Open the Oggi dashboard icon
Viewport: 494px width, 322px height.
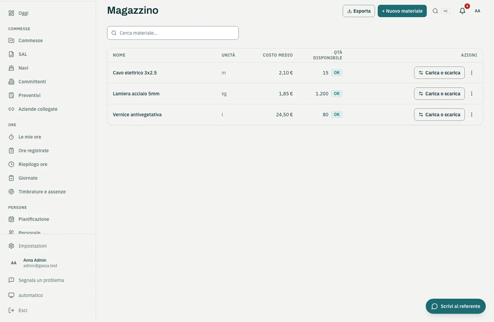tap(11, 13)
